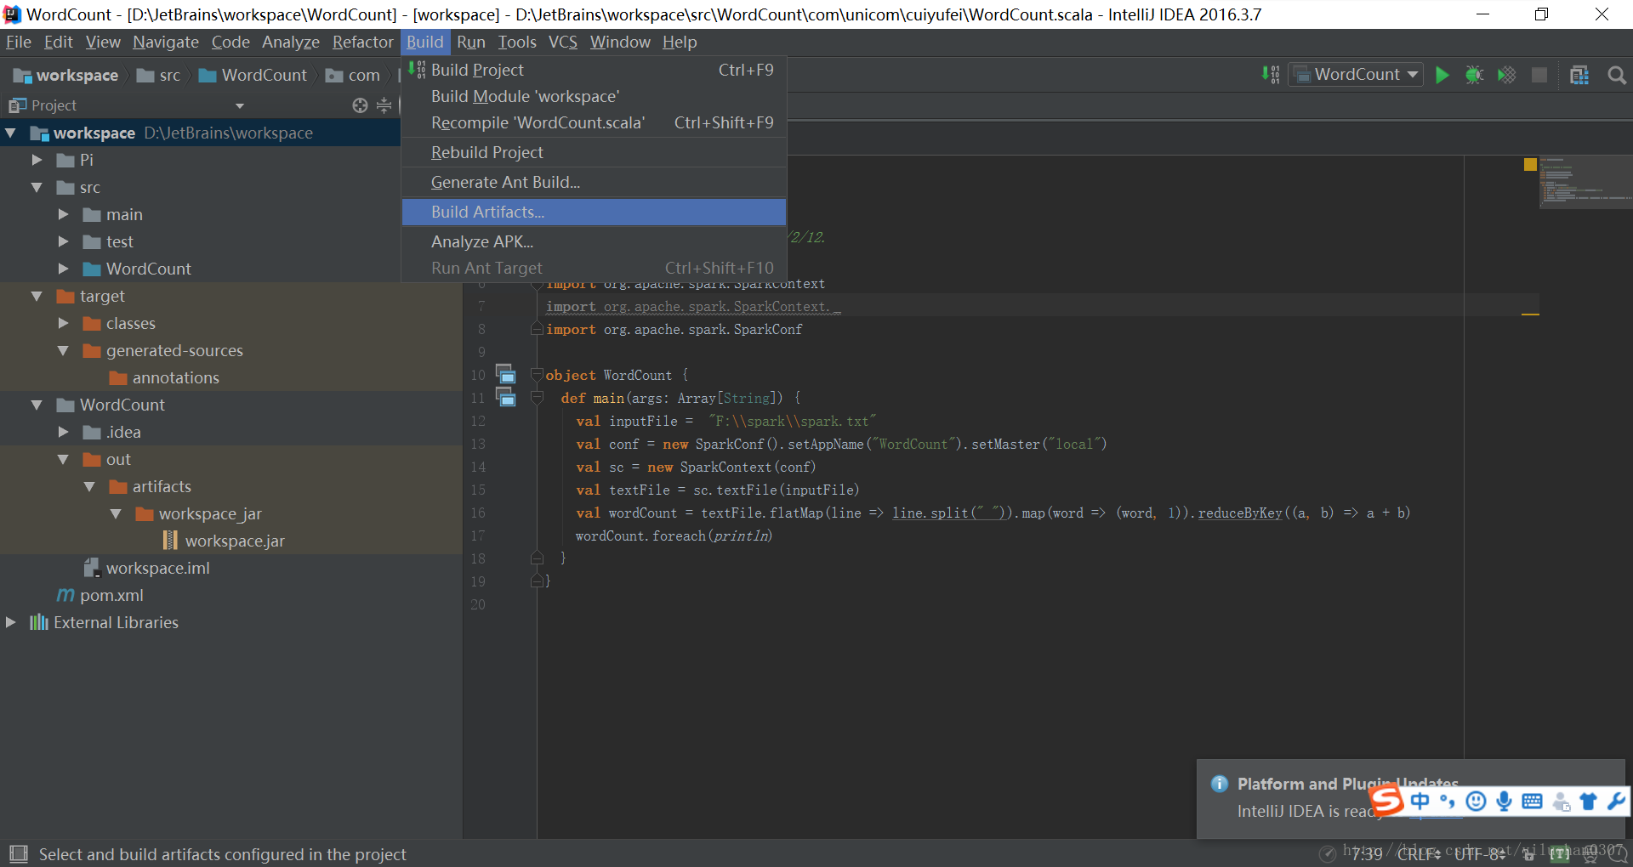Collapse the workspace root node
1633x867 pixels.
pos(11,133)
